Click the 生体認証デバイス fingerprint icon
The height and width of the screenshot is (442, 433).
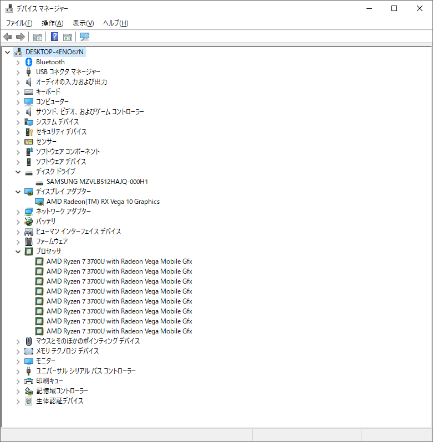28,401
